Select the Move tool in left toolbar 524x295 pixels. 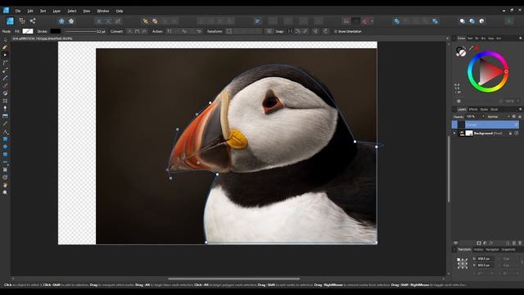pyautogui.click(x=5, y=40)
